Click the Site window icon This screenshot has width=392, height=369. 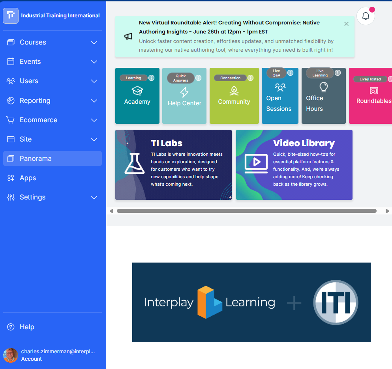11,139
